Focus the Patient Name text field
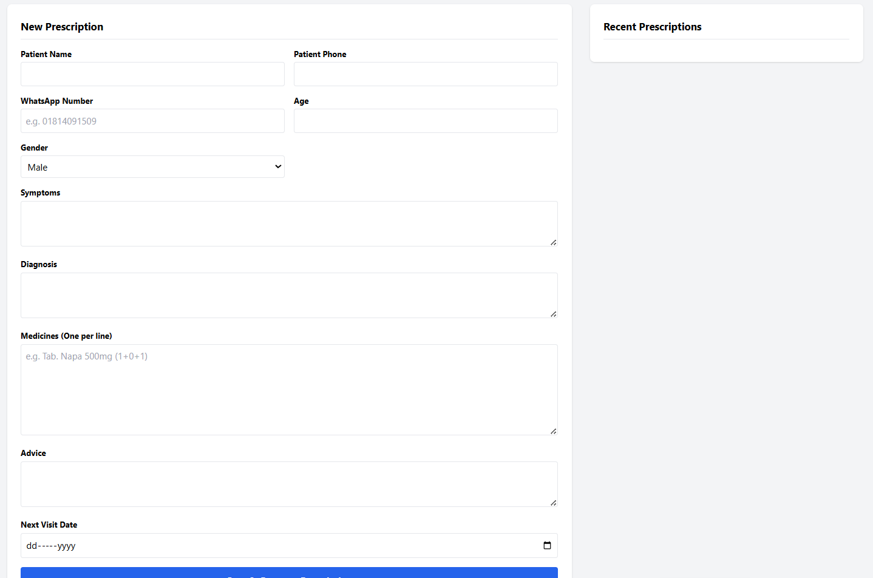The image size is (873, 578). pyautogui.click(x=152, y=74)
